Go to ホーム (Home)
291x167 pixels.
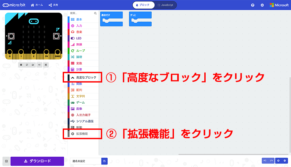(x=37, y=5)
